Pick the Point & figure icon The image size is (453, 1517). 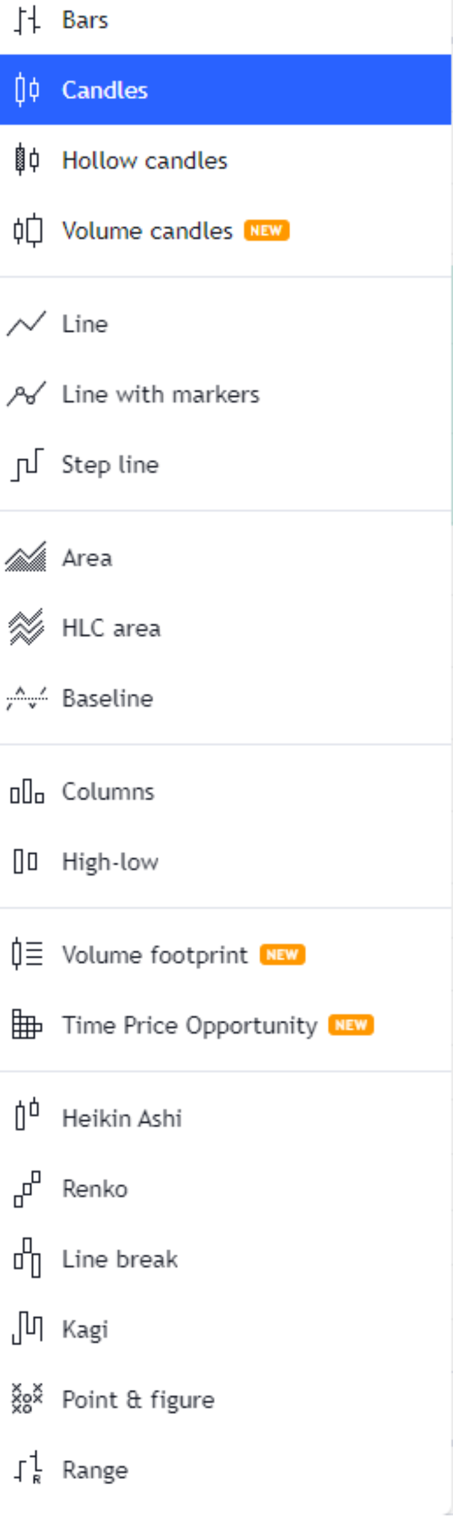coord(27,1399)
